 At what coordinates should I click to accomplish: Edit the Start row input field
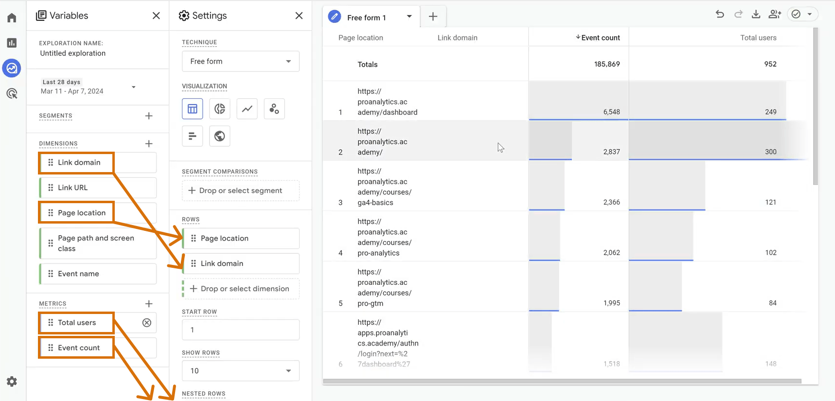(241, 330)
